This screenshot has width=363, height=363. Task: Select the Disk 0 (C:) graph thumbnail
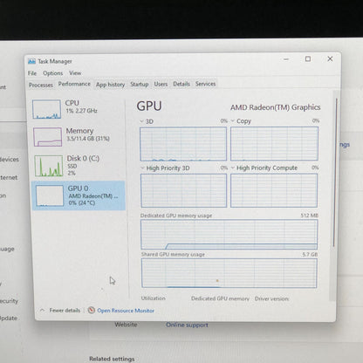tap(49, 166)
